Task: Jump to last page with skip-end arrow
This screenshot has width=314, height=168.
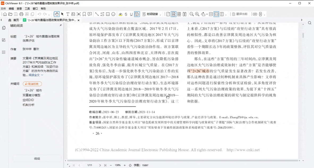Action: 105,165
